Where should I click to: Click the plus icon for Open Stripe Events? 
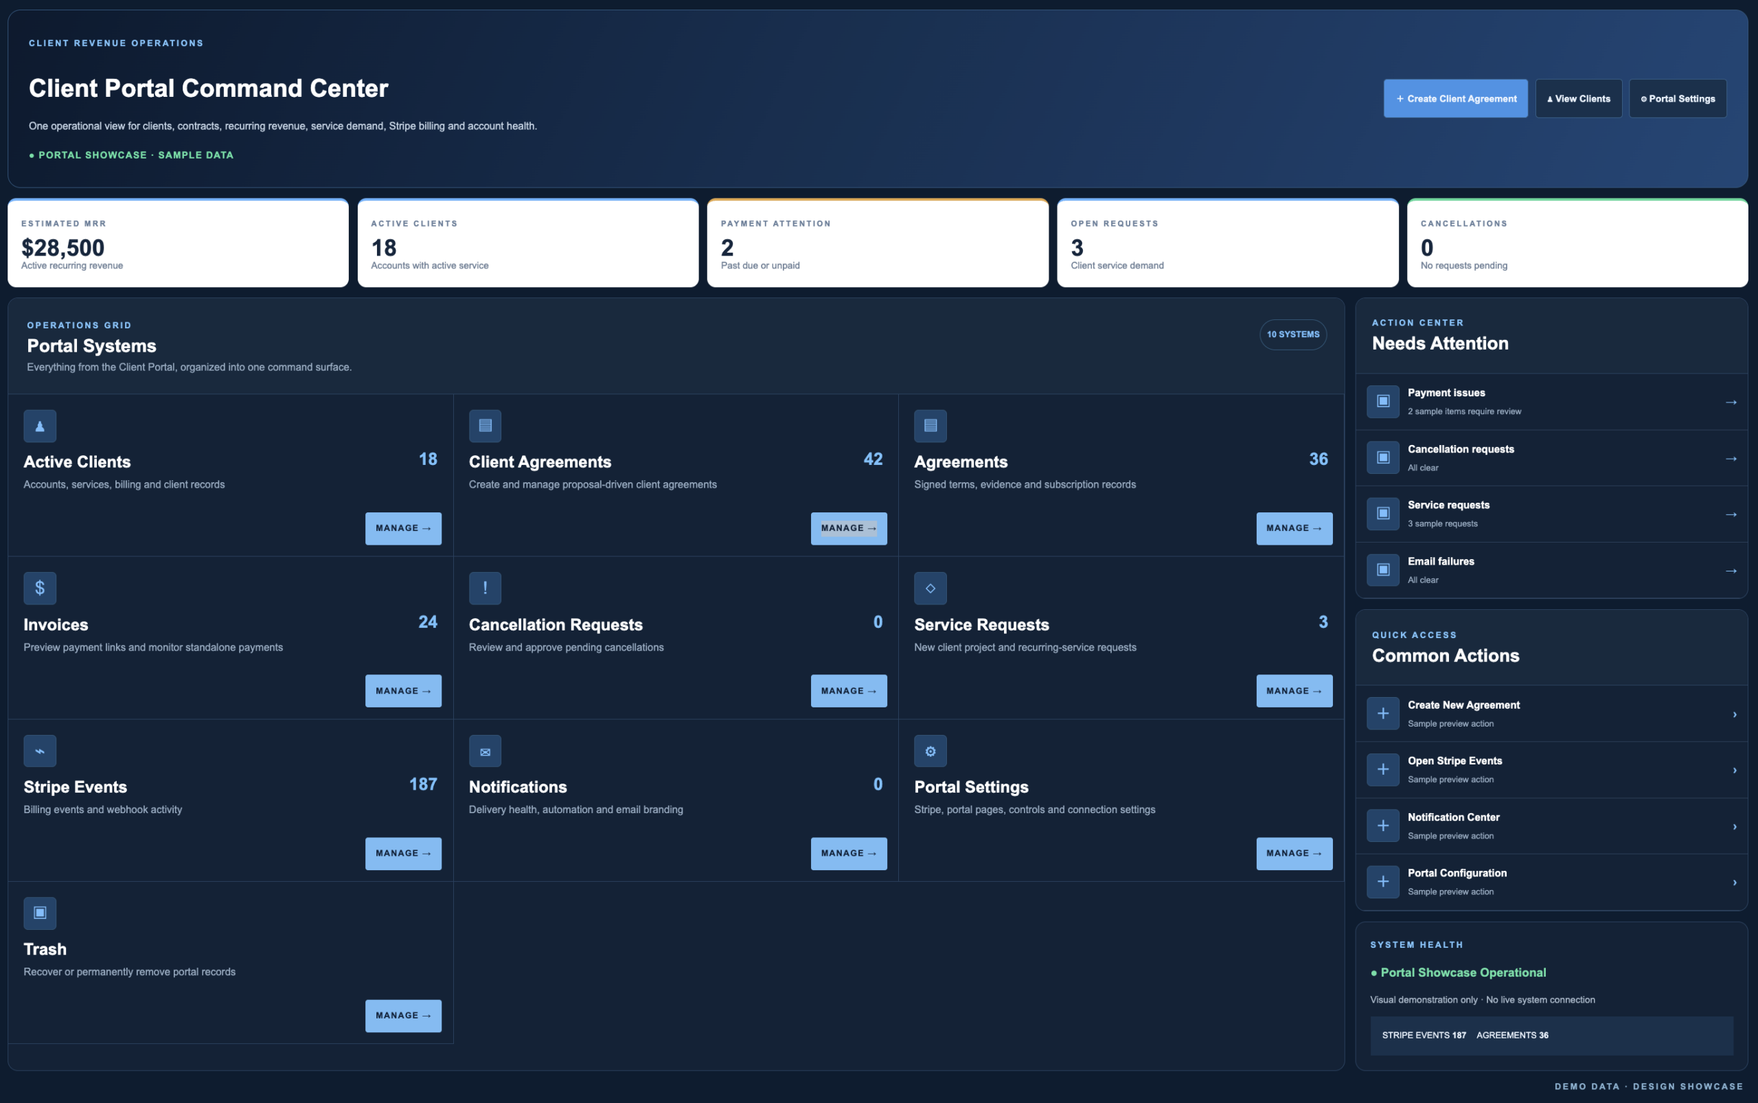point(1382,770)
